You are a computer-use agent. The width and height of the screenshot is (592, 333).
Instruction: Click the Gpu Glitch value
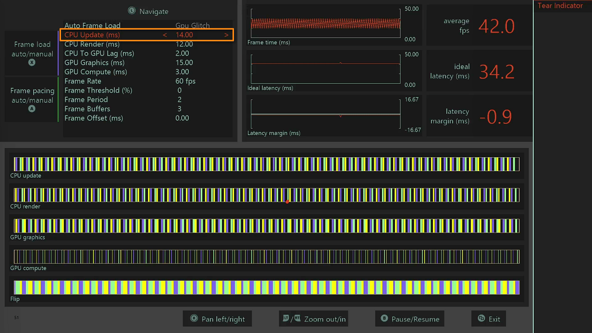click(x=192, y=25)
